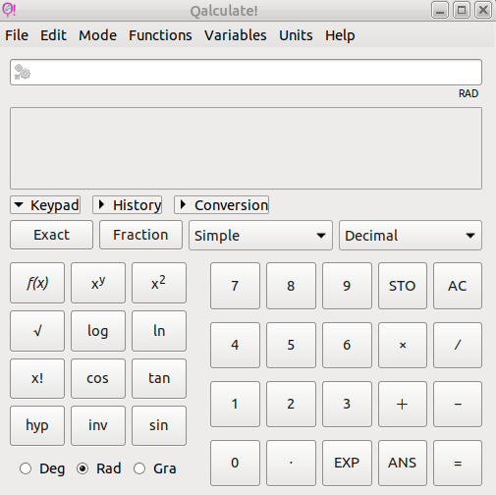Screen dimensions: 496x495
Task: Open the Mode menu
Action: (97, 35)
